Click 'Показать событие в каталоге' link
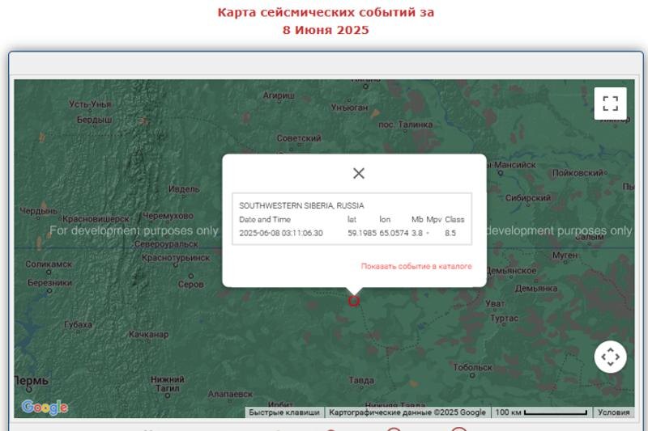This screenshot has width=648, height=431. (416, 266)
